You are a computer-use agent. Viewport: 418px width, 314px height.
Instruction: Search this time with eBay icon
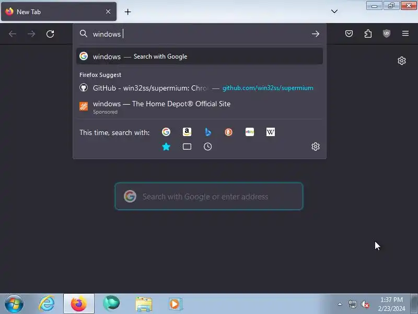(250, 132)
